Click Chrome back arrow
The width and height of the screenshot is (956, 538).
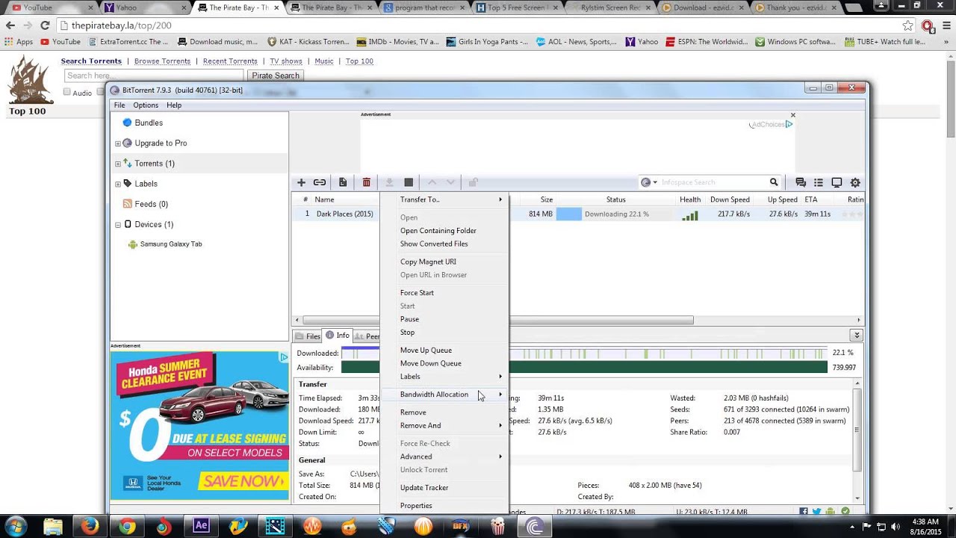click(x=10, y=25)
